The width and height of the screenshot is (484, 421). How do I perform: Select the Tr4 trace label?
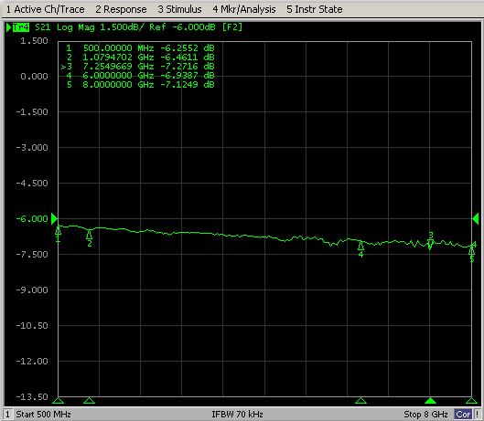point(21,27)
